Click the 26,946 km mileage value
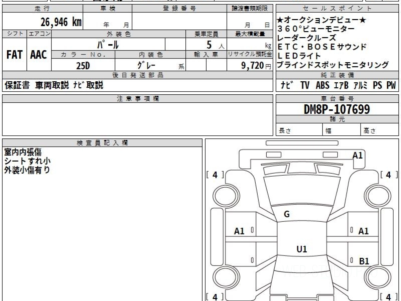401x301 pixels. click(61, 22)
